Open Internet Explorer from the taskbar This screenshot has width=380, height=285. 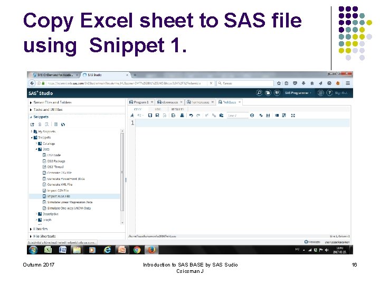coord(107,250)
